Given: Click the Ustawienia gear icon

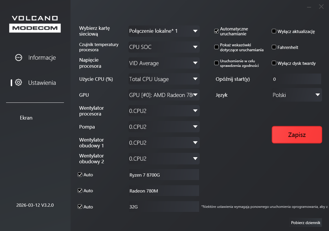Looking at the screenshot, I should [x=19, y=83].
